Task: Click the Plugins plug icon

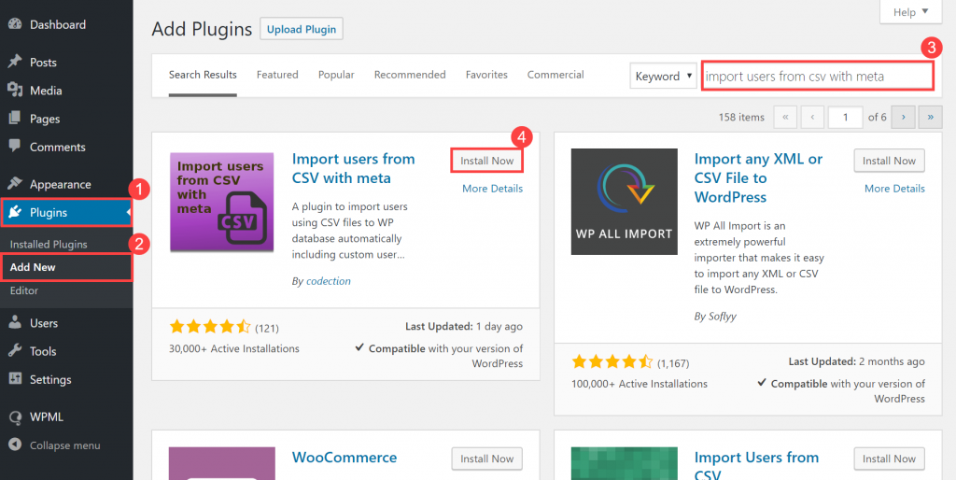Action: (15, 212)
